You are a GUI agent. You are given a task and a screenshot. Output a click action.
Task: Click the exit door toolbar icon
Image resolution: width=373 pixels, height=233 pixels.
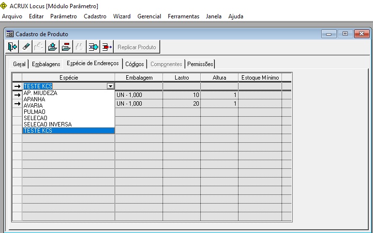click(x=12, y=47)
